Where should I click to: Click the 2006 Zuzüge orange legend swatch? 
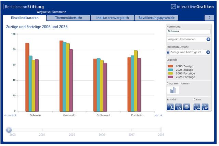(x=170, y=66)
